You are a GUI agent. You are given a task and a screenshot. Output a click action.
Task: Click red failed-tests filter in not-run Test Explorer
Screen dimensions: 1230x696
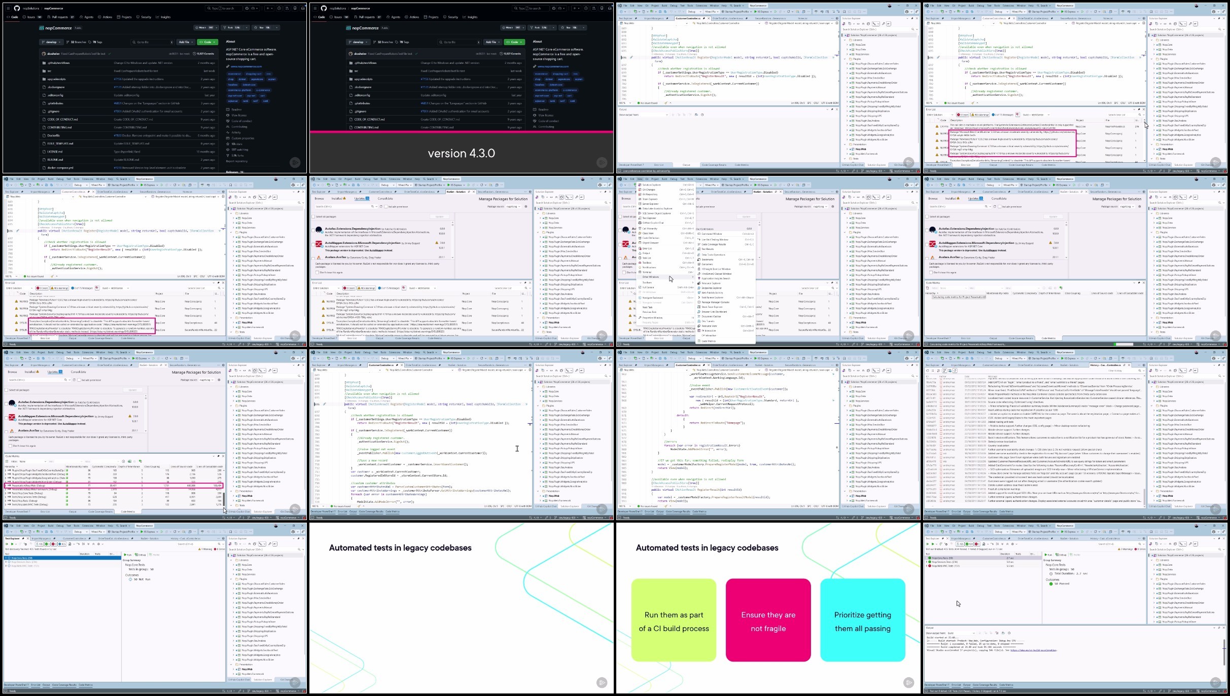pyautogui.click(x=54, y=544)
